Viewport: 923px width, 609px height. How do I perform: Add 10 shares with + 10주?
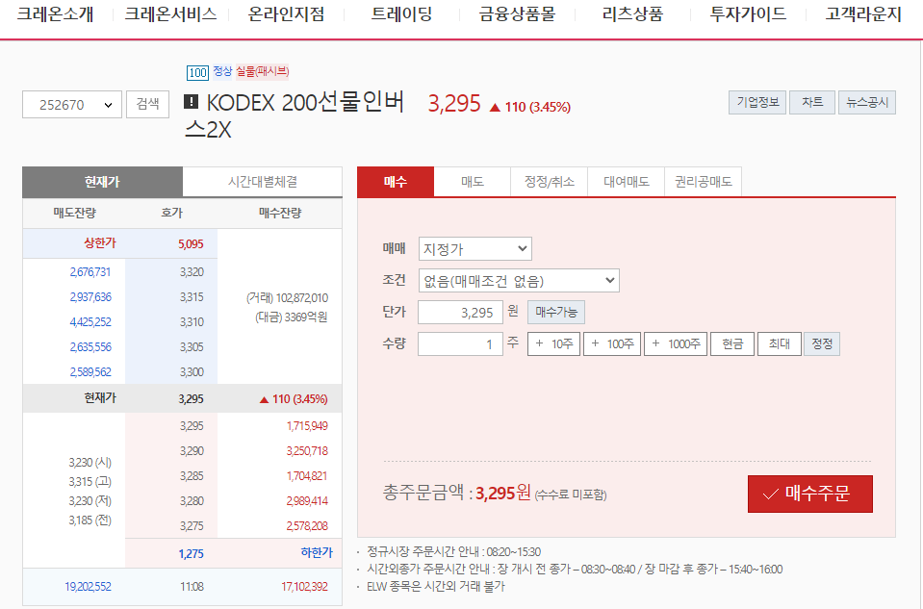coord(554,343)
